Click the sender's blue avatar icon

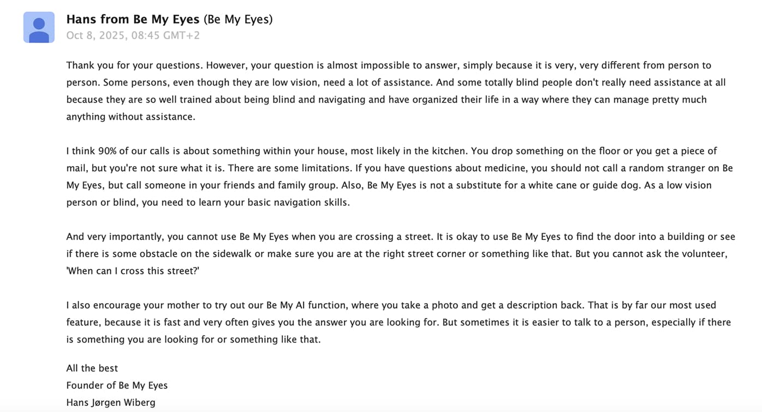[x=39, y=27]
